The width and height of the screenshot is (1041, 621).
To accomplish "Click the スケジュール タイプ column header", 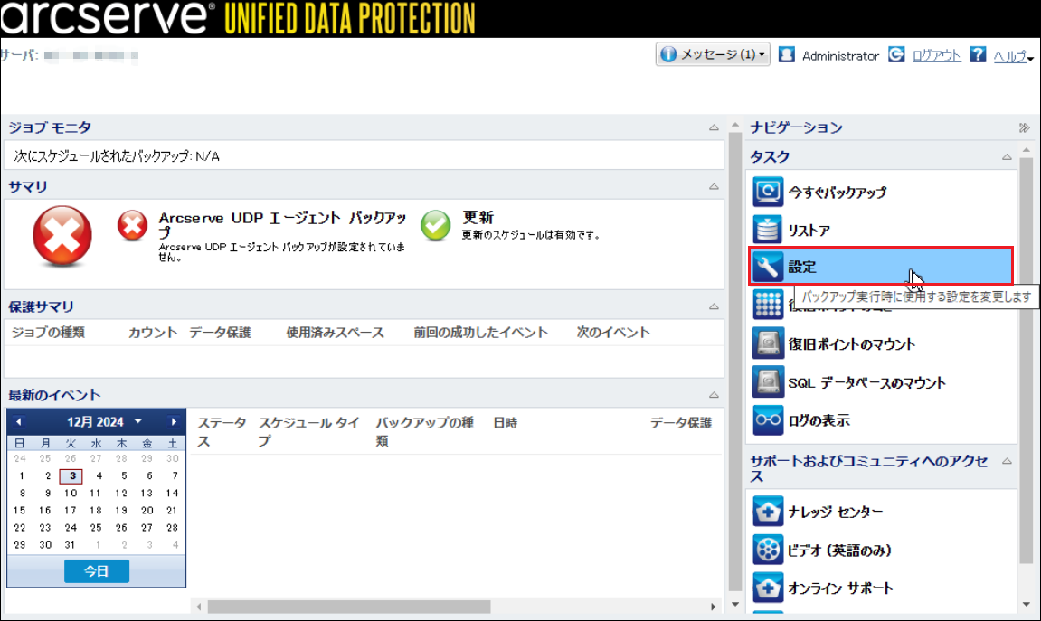I will (x=308, y=431).
